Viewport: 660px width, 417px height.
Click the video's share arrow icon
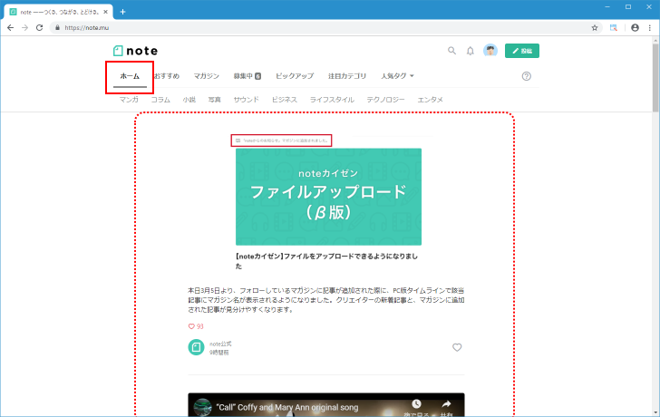[446, 404]
